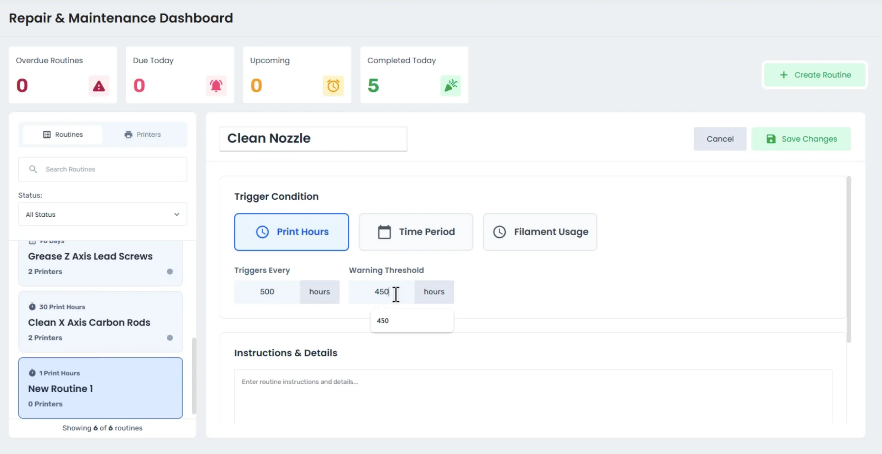The width and height of the screenshot is (882, 454).
Task: Click the Completed Today count 5
Action: tap(373, 85)
